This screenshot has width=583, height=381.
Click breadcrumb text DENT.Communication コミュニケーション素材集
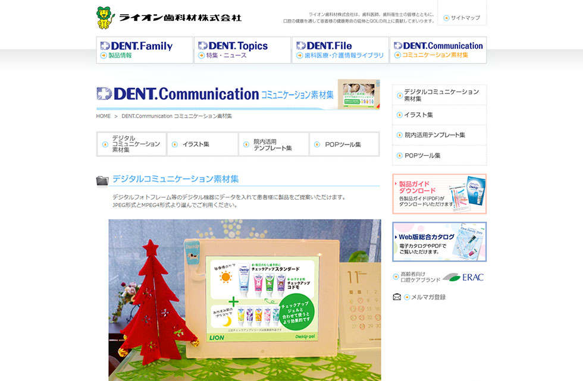[177, 116]
